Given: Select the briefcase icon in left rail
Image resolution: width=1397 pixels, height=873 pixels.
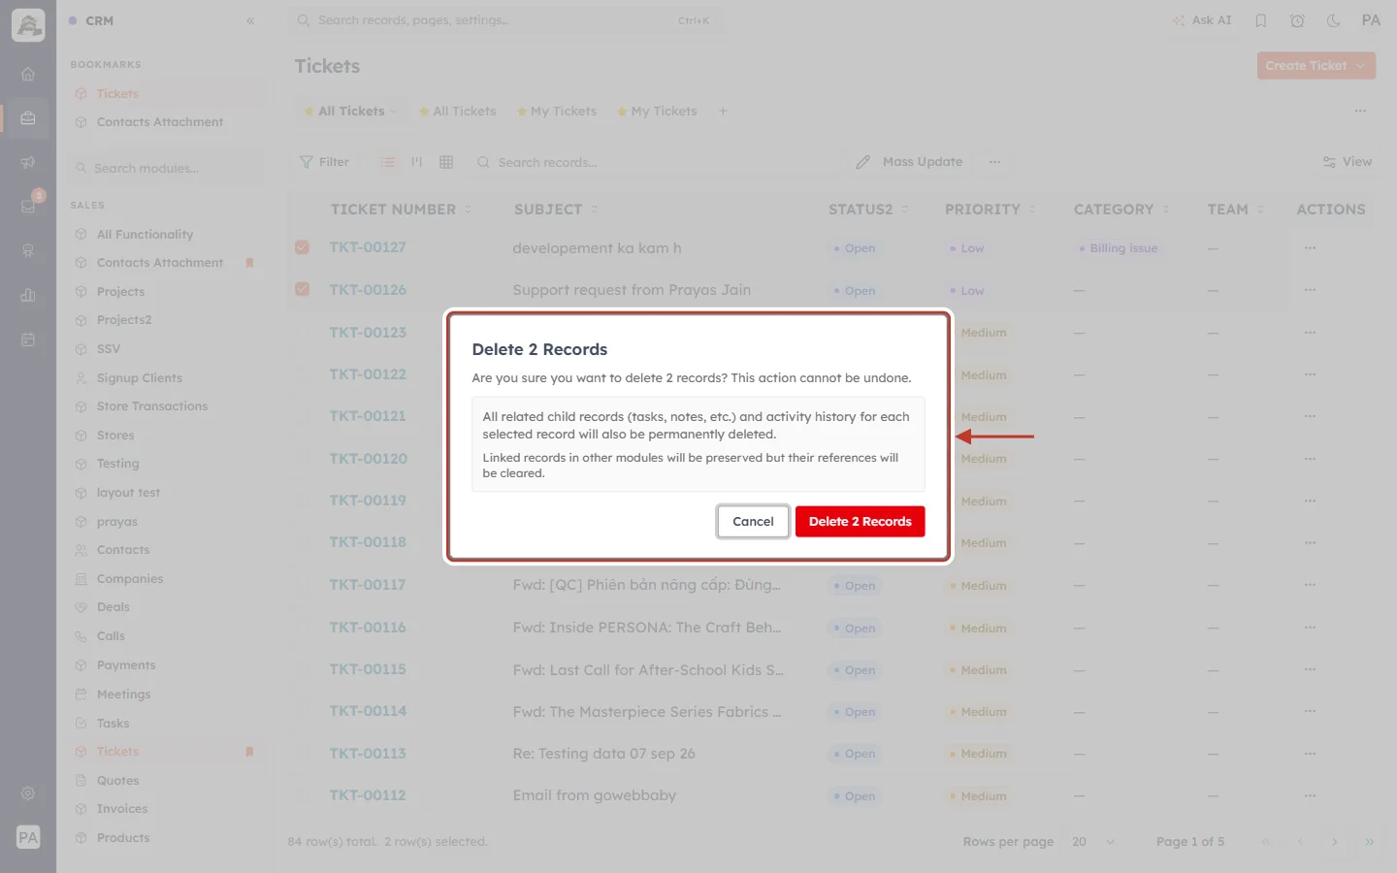Looking at the screenshot, I should [x=28, y=118].
